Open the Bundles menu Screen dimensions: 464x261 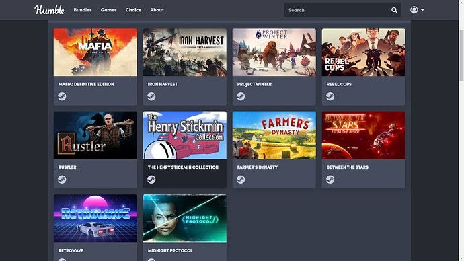[x=83, y=10]
